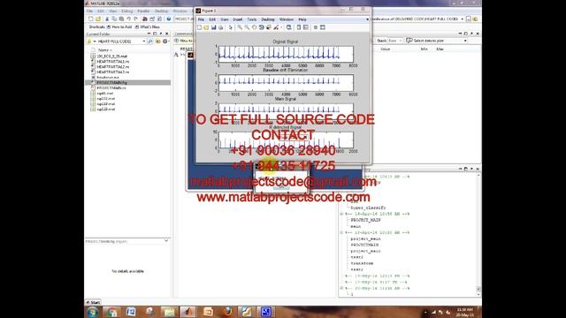Click the Link Plot icon in Figure 1
The width and height of the screenshot is (566, 318).
(289, 27)
